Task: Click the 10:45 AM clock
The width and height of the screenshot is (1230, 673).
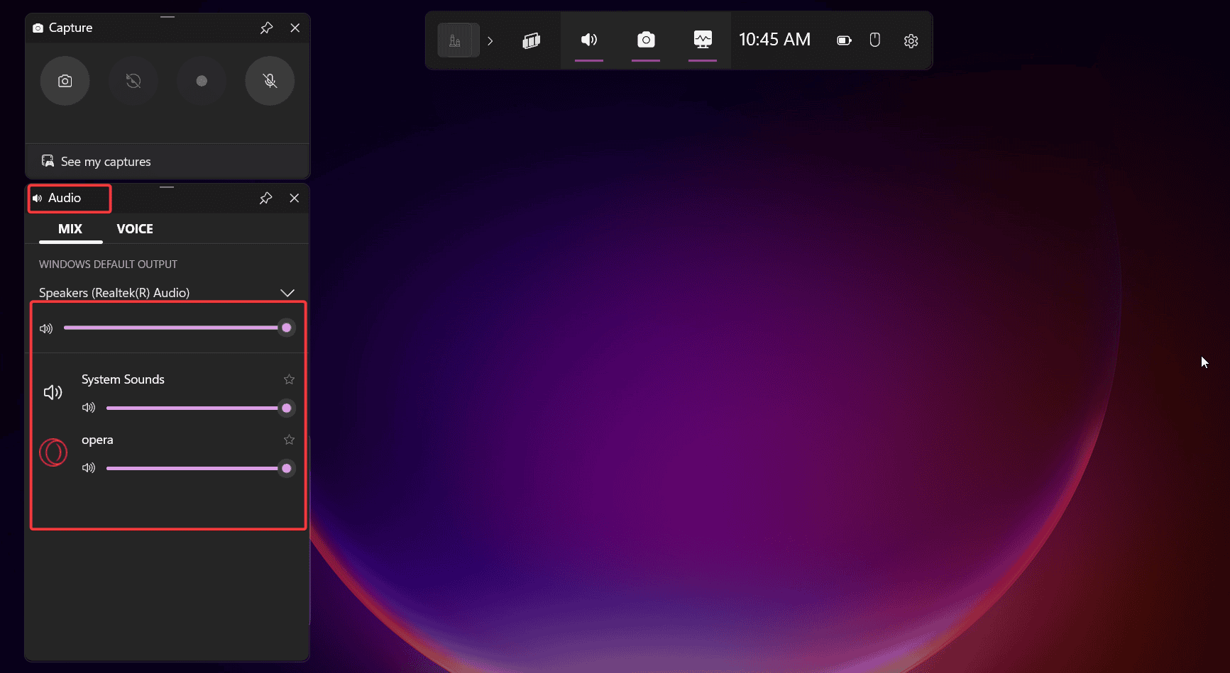Action: (774, 40)
